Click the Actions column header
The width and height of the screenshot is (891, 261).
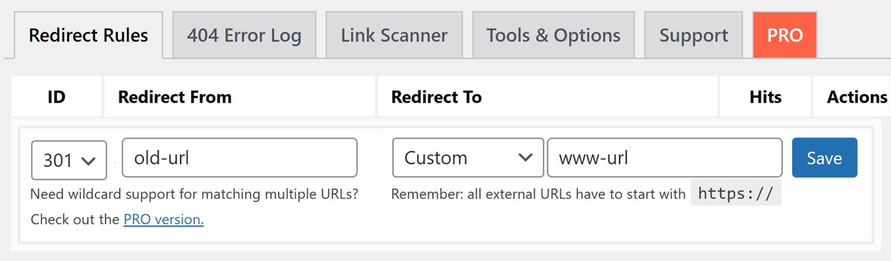tap(856, 97)
